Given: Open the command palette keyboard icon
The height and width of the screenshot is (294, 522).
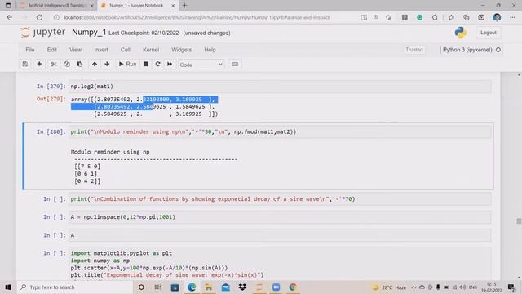Looking at the screenshot, I should pos(235,64).
